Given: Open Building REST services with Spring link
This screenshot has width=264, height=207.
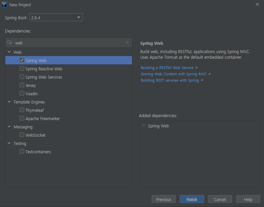Looking at the screenshot, I should point(170,80).
